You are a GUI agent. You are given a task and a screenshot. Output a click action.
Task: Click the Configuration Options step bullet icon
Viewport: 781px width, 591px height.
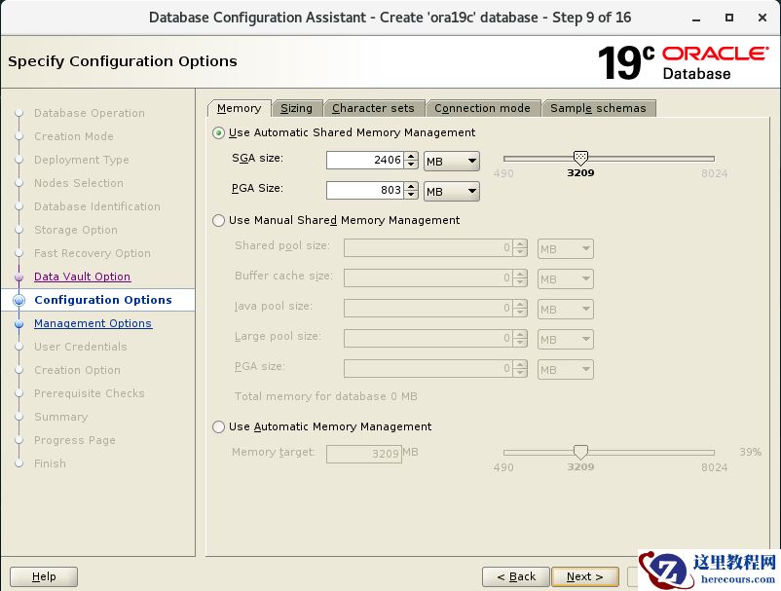(19, 300)
